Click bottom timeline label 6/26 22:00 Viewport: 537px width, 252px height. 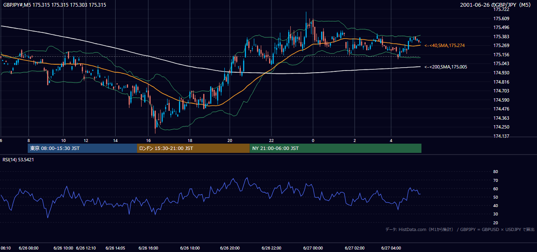coord(271,248)
